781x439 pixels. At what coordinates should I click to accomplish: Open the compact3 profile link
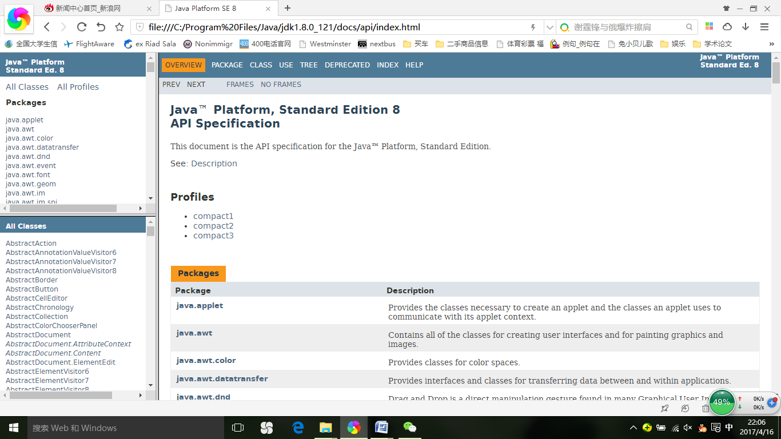tap(213, 236)
